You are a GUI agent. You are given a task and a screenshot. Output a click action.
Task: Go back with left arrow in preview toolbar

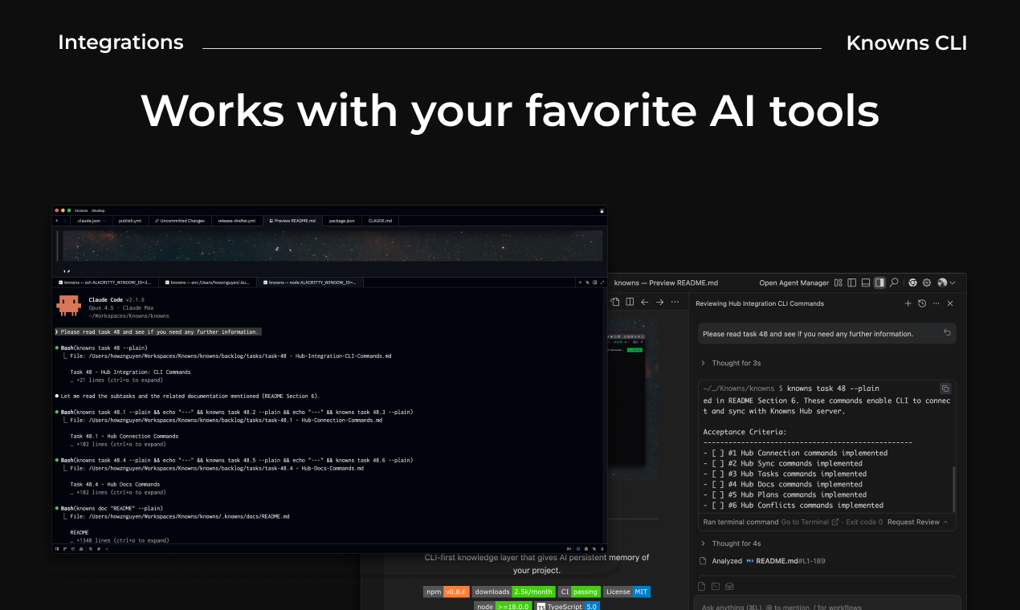[x=644, y=302]
